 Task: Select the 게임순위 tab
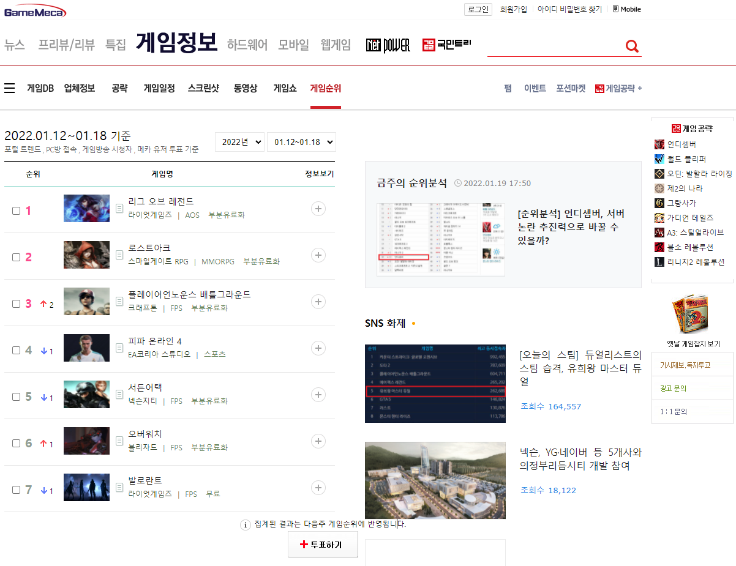click(x=326, y=88)
